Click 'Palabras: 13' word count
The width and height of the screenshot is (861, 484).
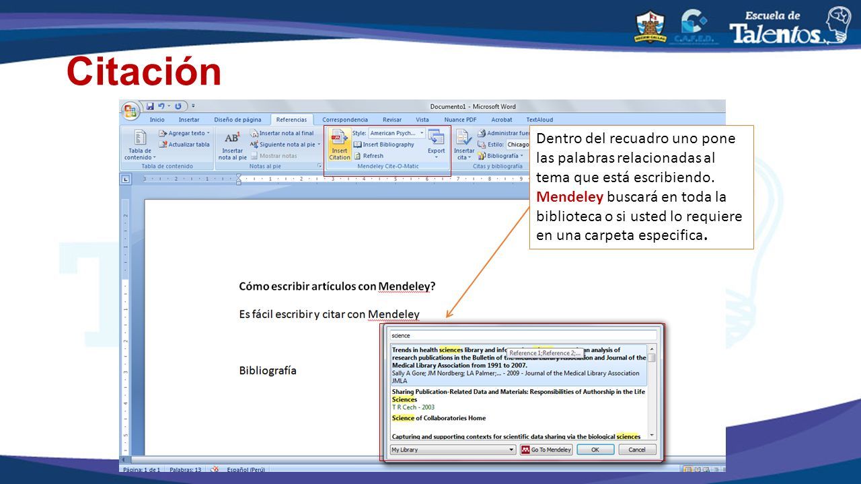coord(186,469)
